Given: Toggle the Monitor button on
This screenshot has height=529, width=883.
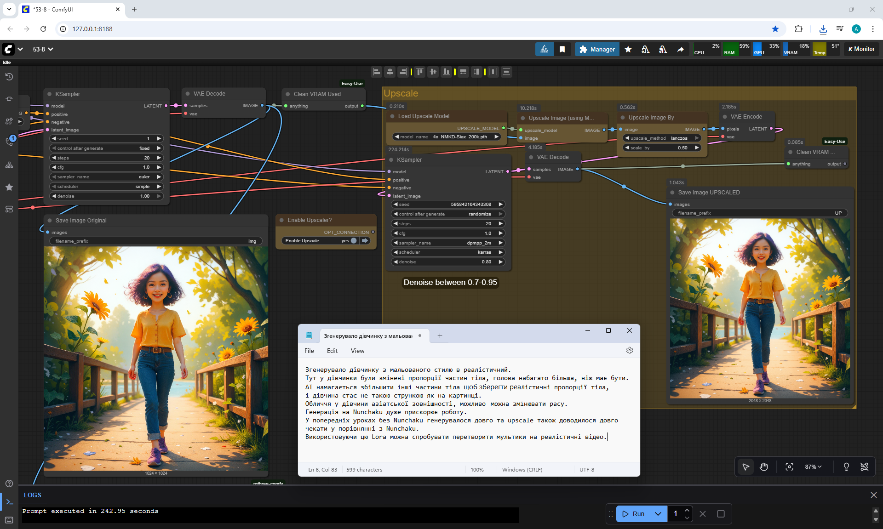Looking at the screenshot, I should (861, 49).
